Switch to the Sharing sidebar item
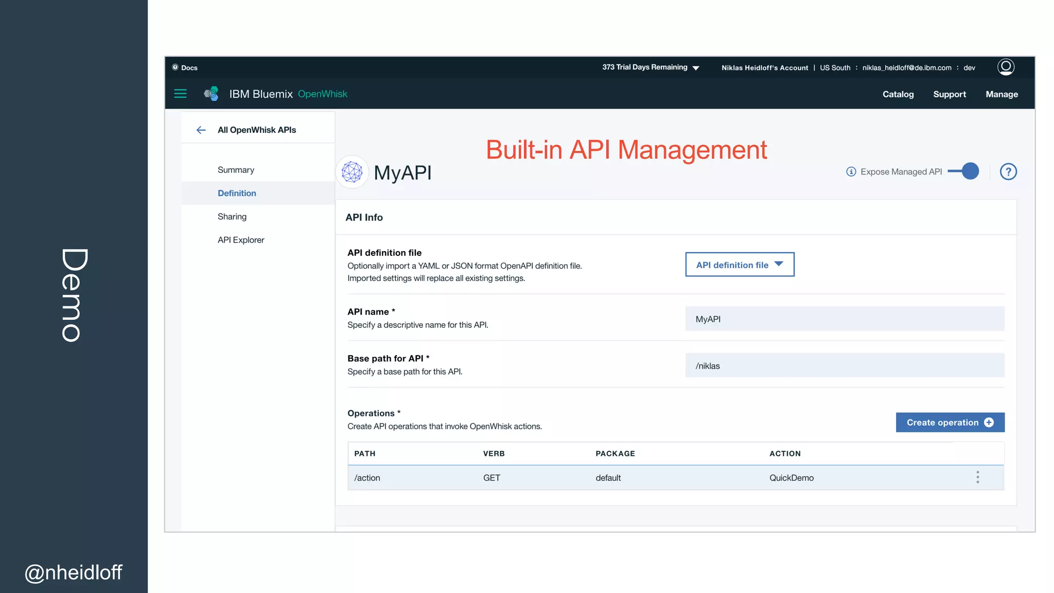The height and width of the screenshot is (593, 1054). point(232,217)
